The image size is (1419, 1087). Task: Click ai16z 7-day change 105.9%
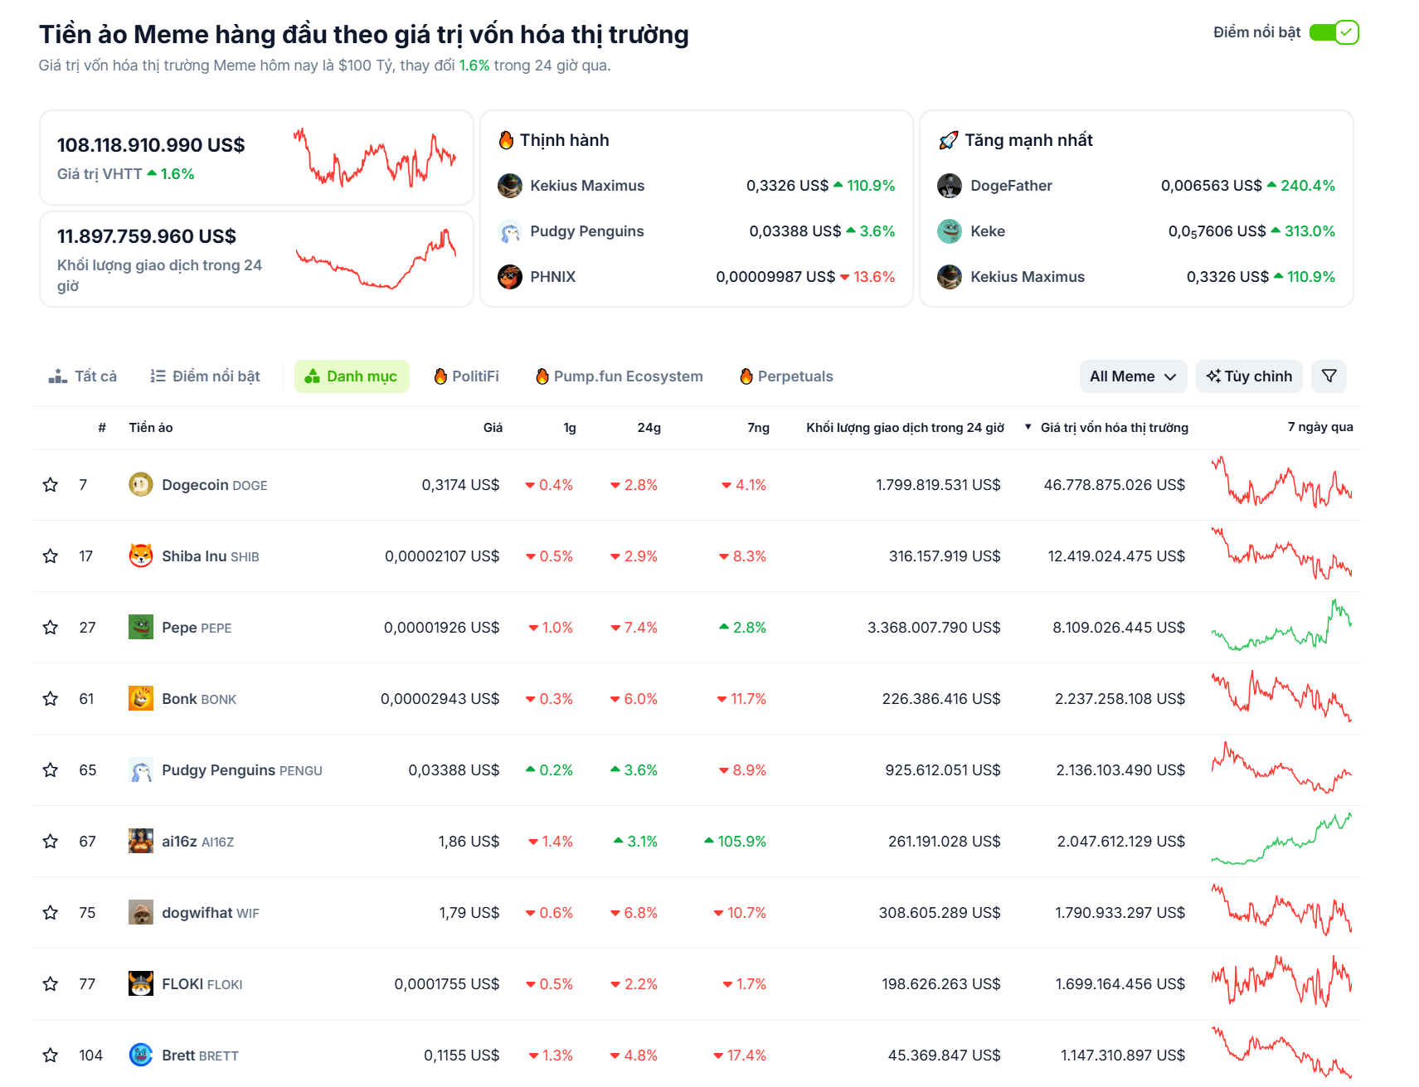(x=735, y=842)
